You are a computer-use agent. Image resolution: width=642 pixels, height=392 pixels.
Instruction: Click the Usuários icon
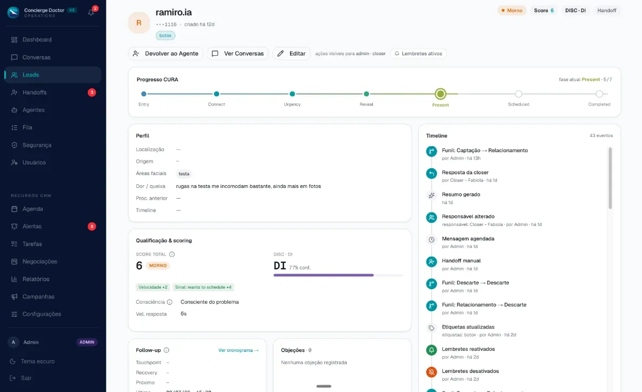(x=14, y=162)
